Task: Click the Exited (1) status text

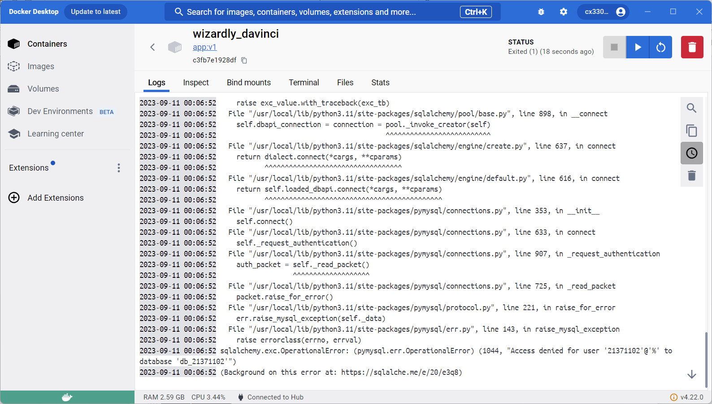Action: click(551, 52)
